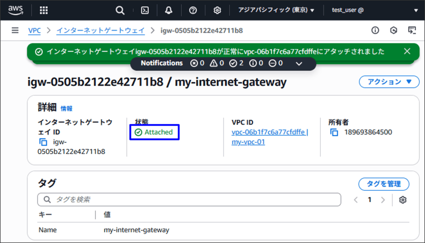Expand the アジアパシフィック (東京) region selector
Viewport: 425px width, 243px height.
click(x=276, y=10)
